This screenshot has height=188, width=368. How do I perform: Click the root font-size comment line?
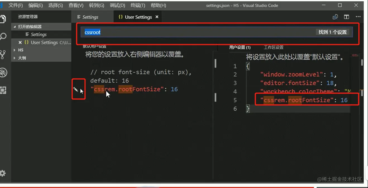click(141, 72)
